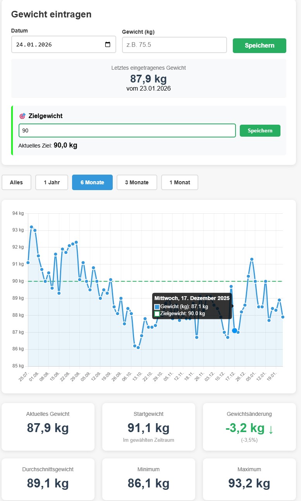Save the target weight with the small Speichern button
This screenshot has height=501, width=301.
(x=260, y=130)
